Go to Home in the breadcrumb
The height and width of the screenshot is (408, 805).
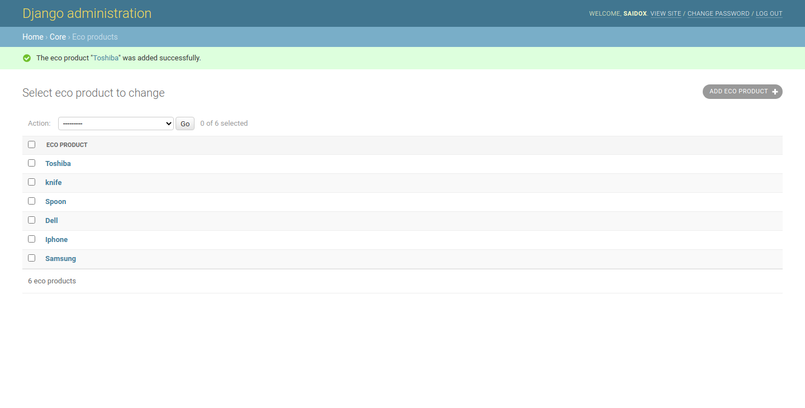(x=33, y=37)
